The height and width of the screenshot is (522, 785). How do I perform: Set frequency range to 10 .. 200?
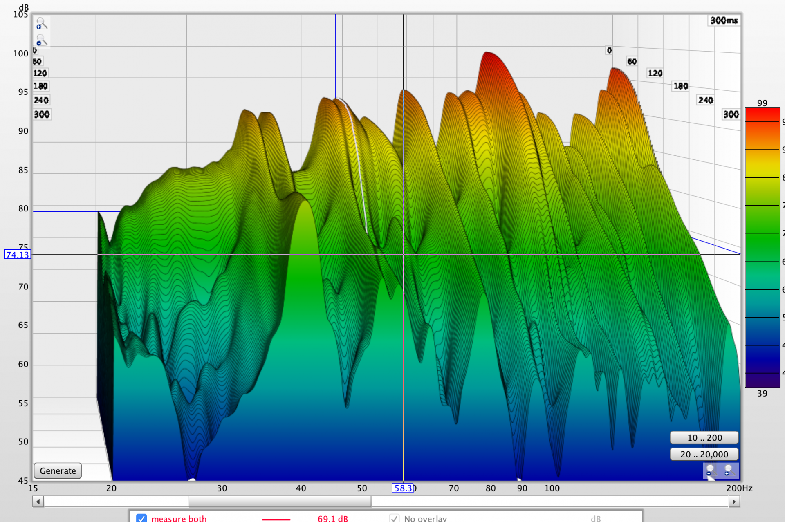(704, 437)
